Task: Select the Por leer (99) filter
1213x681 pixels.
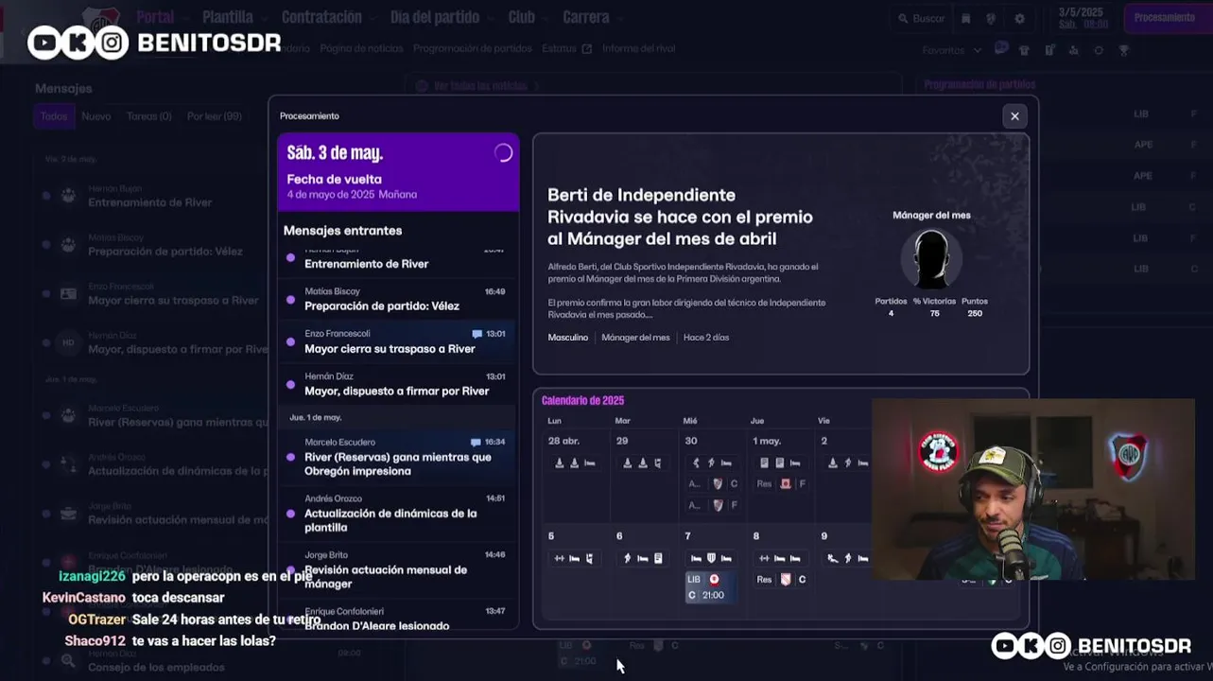Action: tap(215, 116)
